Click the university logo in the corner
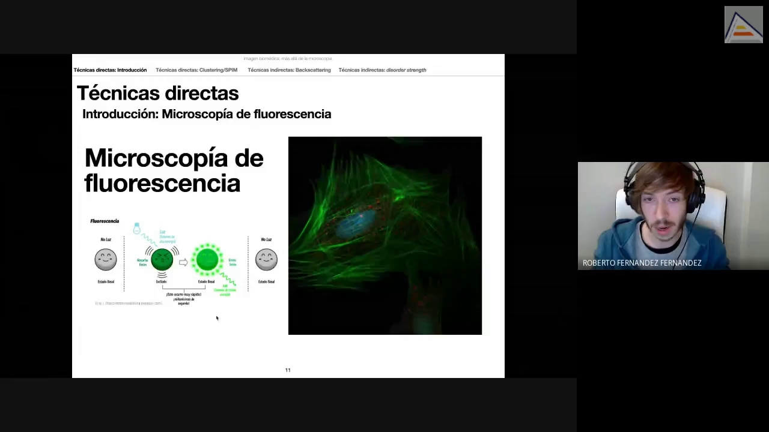 click(743, 25)
